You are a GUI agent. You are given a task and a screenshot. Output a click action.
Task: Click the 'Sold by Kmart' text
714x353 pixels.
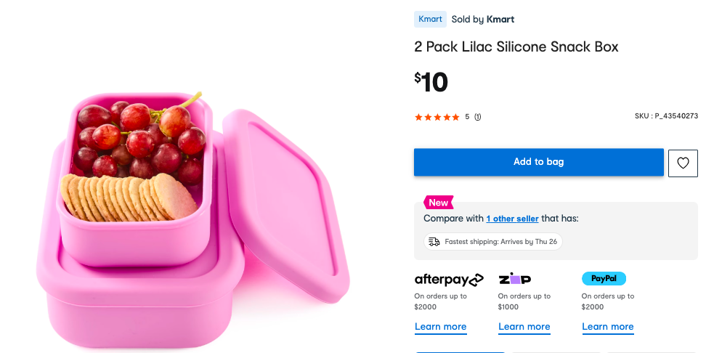482,20
